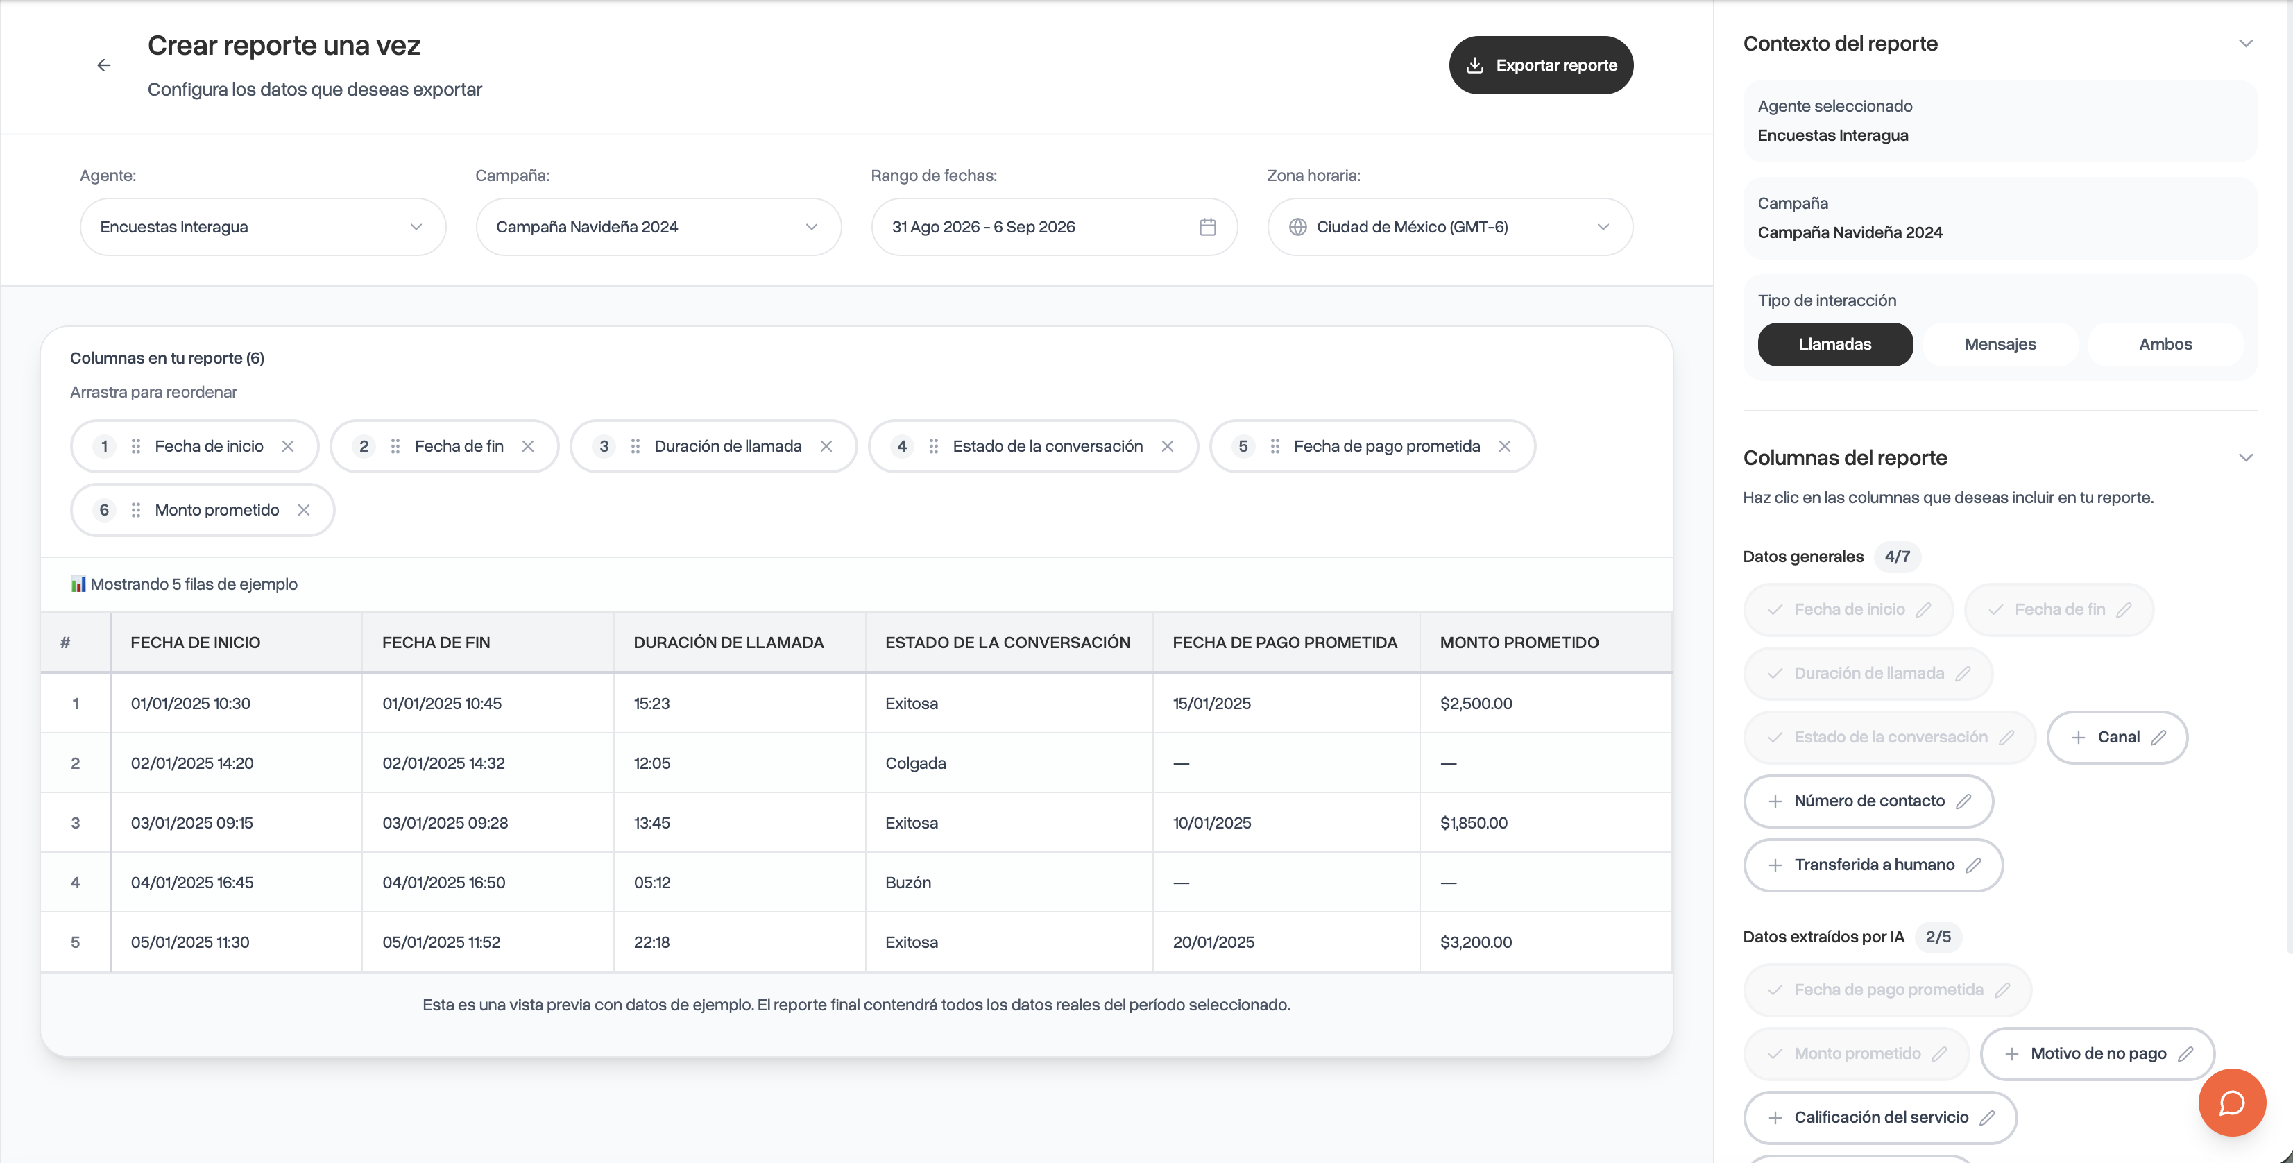Screen dimensions: 2293x1163
Task: Select Mensajes interaction type
Action: pyautogui.click(x=2000, y=345)
